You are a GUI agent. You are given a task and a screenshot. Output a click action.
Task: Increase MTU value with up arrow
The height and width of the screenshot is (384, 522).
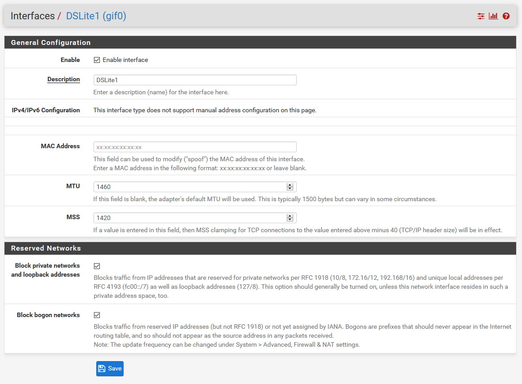tap(290, 185)
